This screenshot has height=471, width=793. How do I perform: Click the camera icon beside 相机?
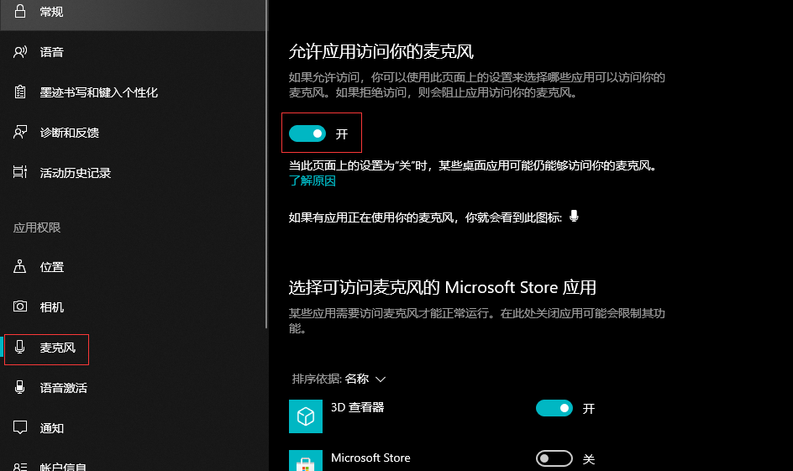coord(20,307)
